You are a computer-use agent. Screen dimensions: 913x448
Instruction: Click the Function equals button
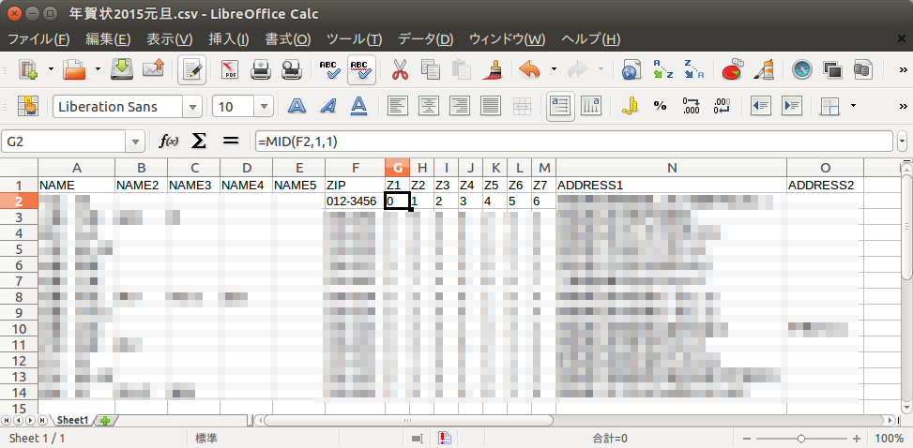(231, 142)
